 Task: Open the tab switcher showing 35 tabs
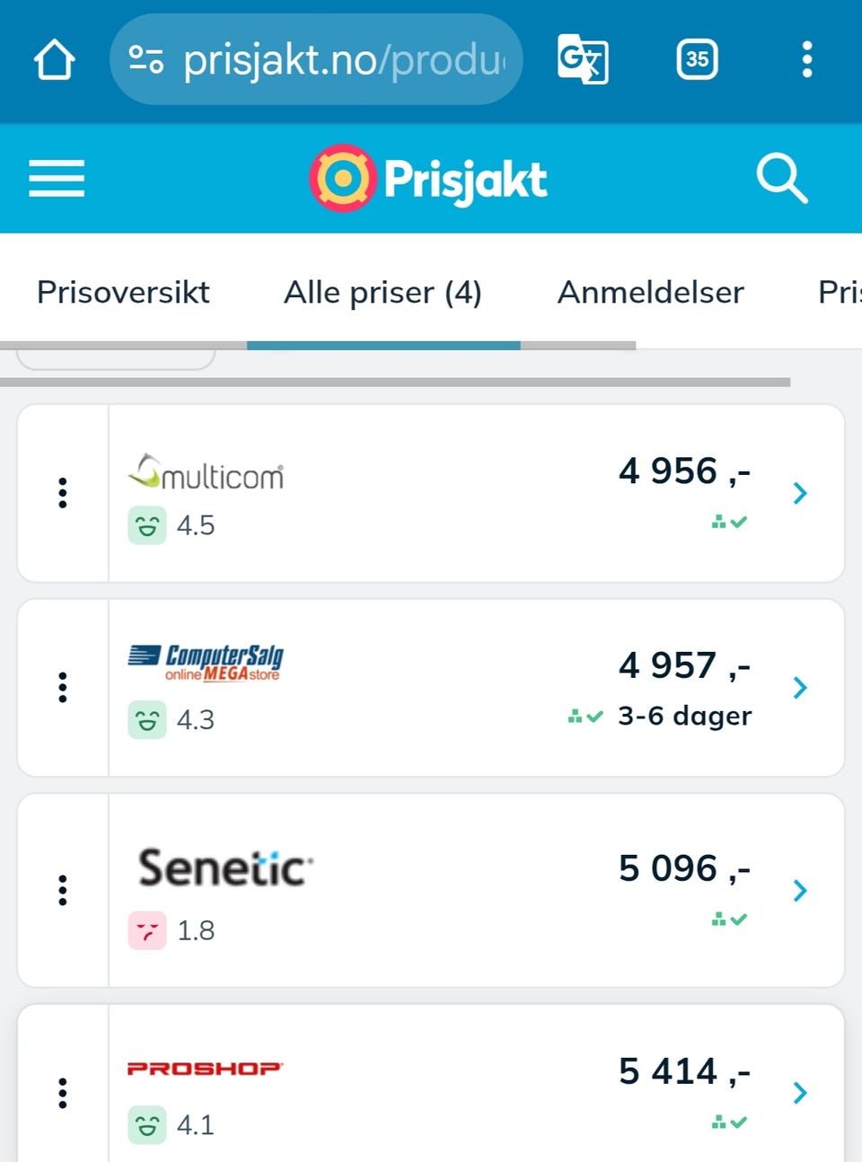click(x=697, y=60)
